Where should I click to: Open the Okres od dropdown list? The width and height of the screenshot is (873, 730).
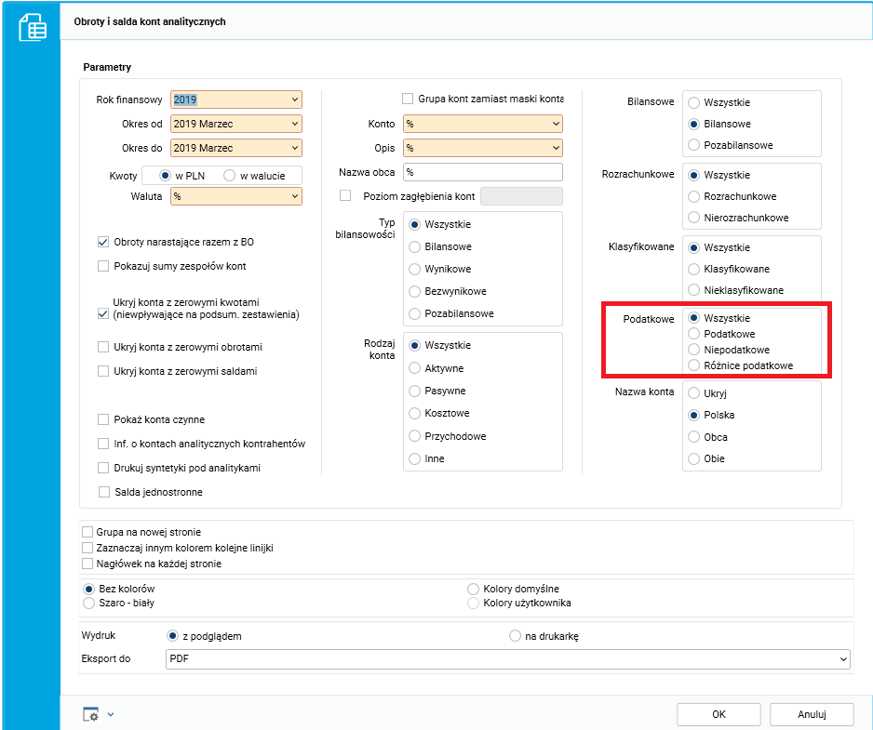click(295, 124)
